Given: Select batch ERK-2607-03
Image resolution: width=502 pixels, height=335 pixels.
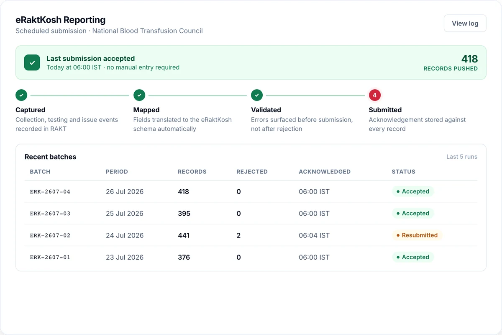Looking at the screenshot, I should [50, 214].
